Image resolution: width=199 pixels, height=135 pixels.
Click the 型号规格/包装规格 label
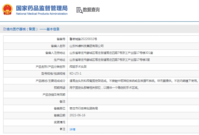(x=53, y=74)
